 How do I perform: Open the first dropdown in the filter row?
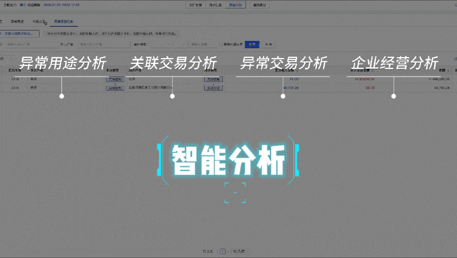click(161, 45)
